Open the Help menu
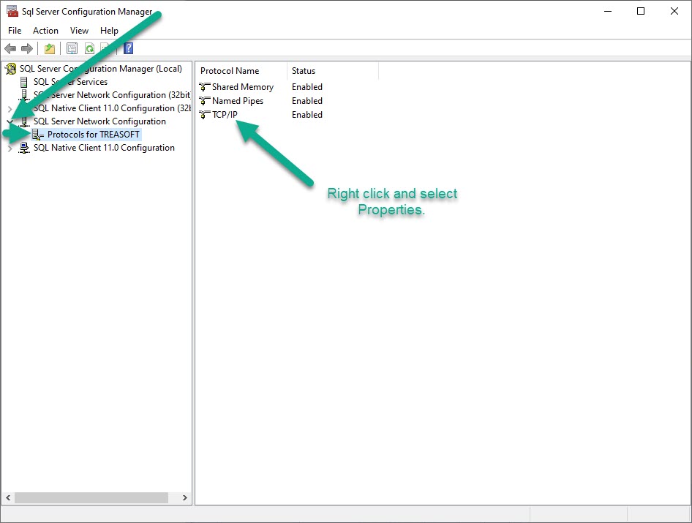692x523 pixels. click(x=109, y=31)
